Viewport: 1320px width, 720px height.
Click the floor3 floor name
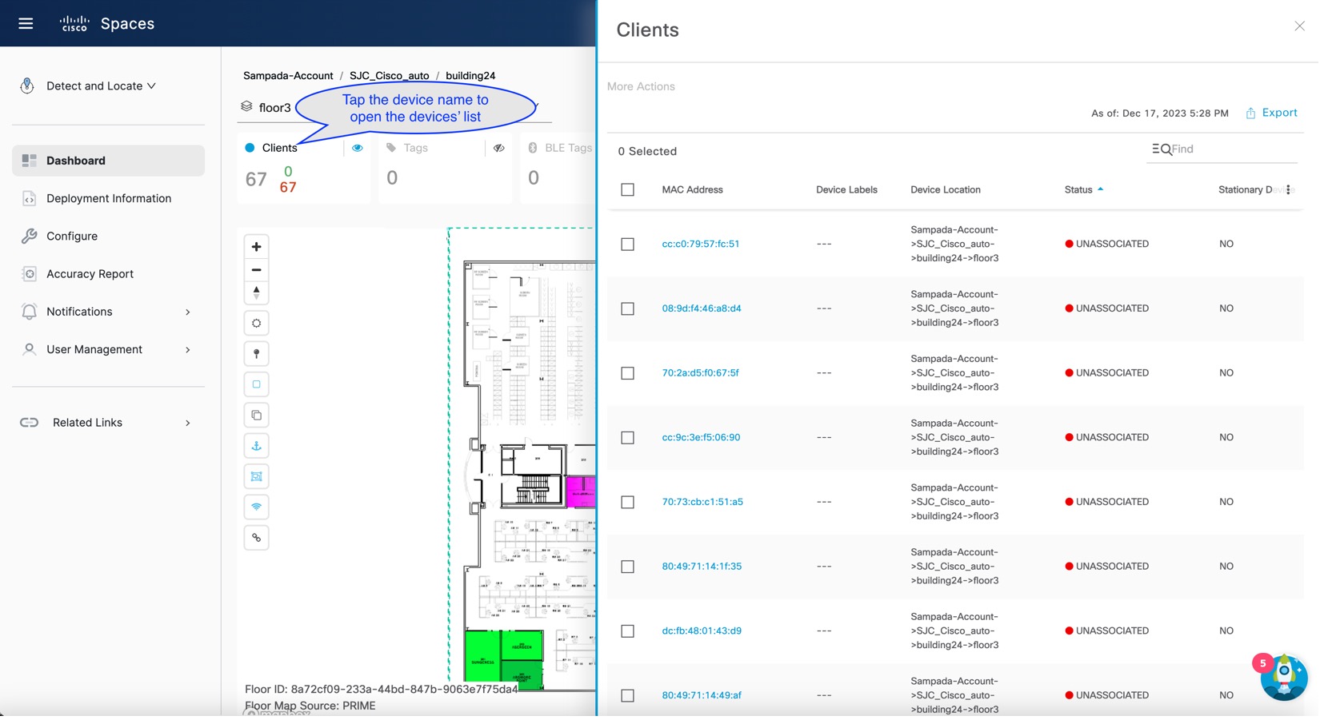pos(274,107)
